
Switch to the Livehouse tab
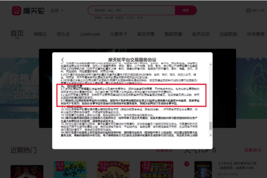(x=90, y=34)
